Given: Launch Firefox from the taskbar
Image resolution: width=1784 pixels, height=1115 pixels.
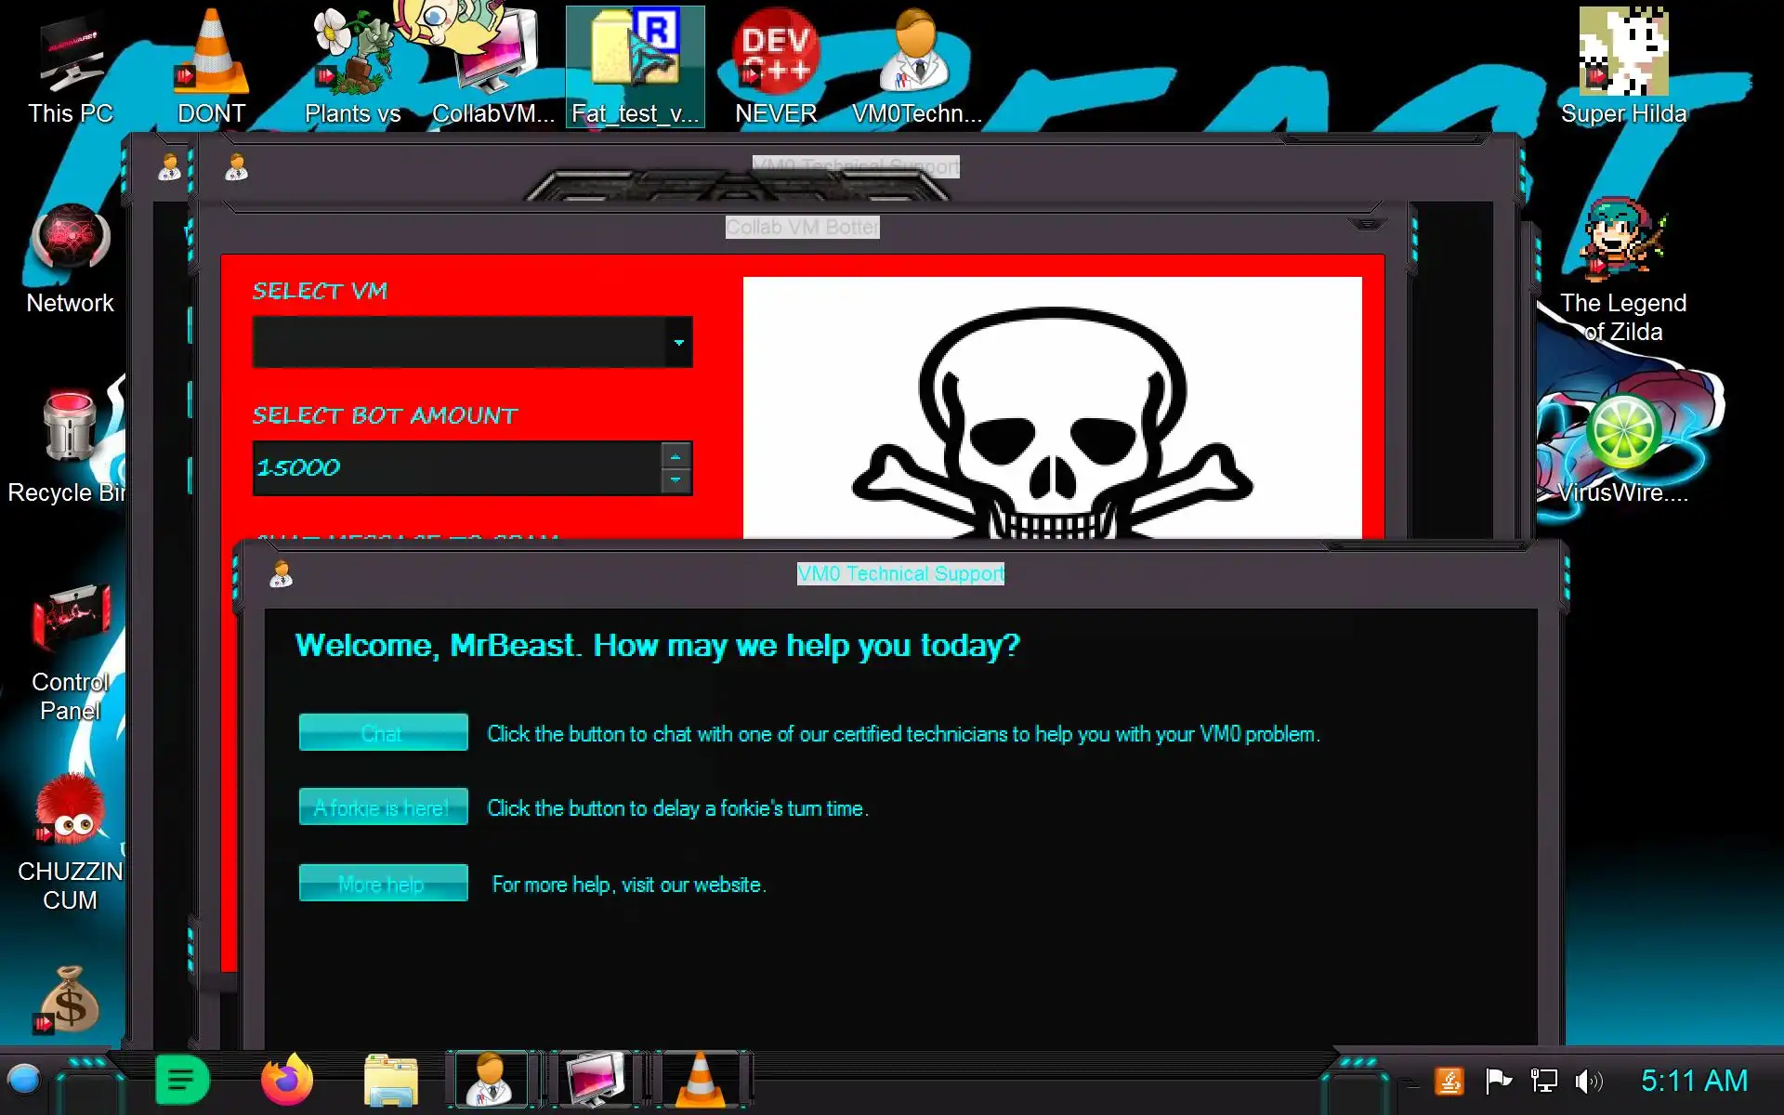Looking at the screenshot, I should click(287, 1081).
